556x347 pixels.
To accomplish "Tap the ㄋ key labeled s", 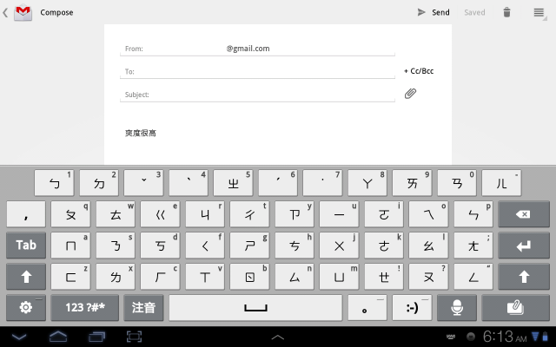I will point(116,246).
